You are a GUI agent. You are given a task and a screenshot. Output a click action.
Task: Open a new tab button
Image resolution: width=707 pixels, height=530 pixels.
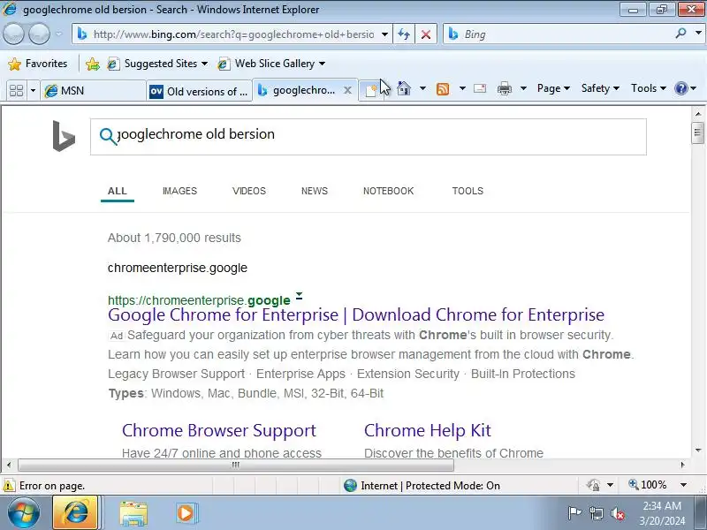(370, 91)
